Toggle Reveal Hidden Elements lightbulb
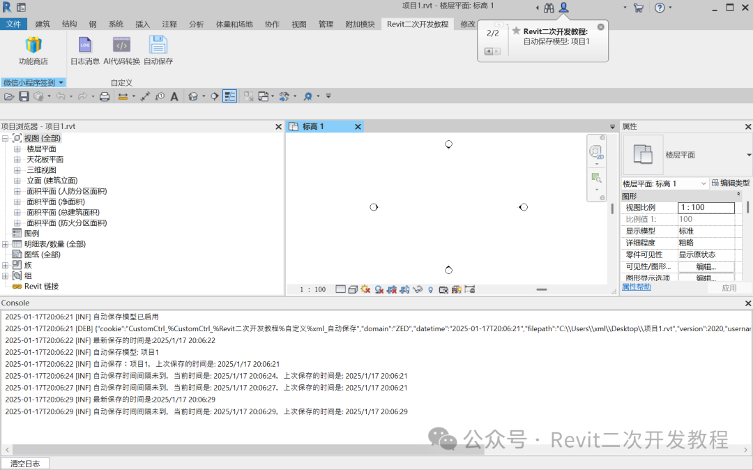Screen dimensions: 753x470 click(x=430, y=289)
